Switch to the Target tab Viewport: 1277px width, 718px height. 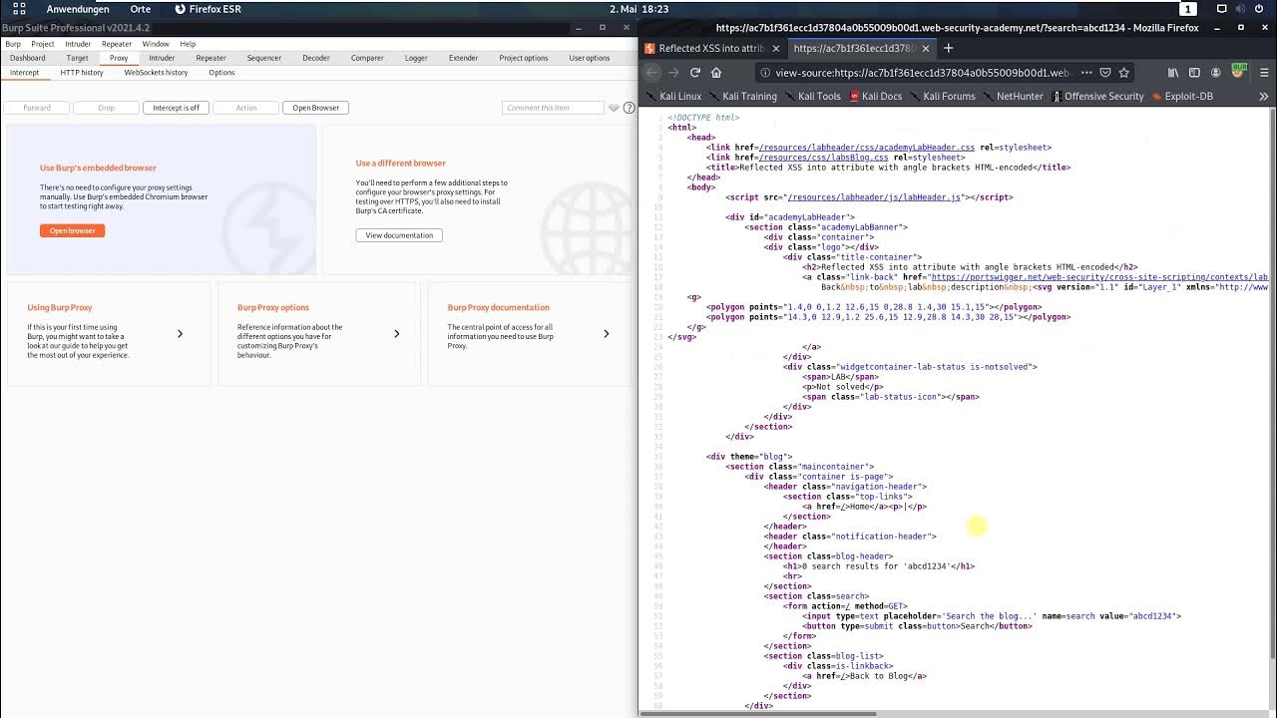click(77, 58)
